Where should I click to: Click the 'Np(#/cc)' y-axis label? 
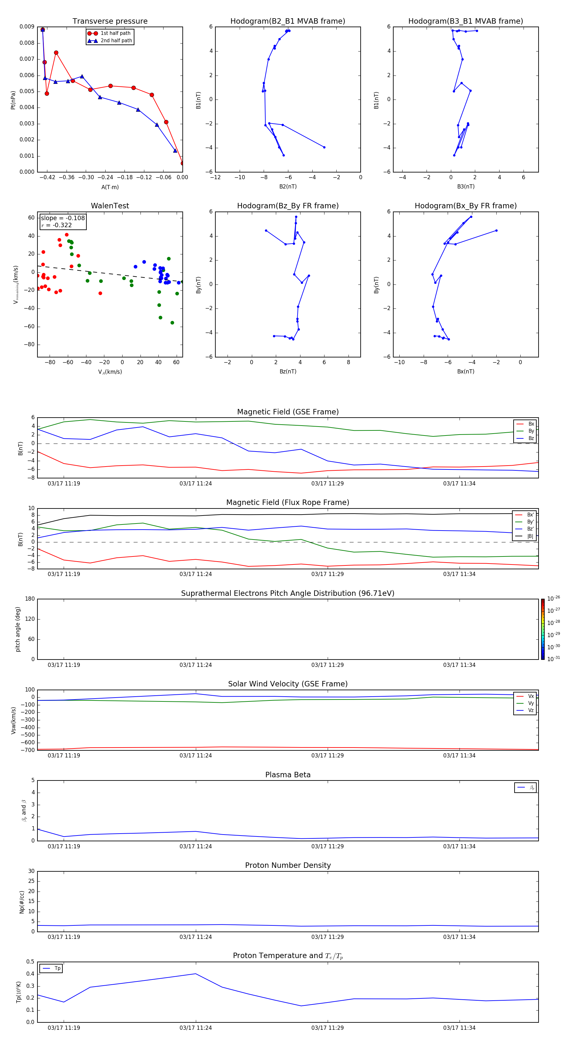[22, 901]
